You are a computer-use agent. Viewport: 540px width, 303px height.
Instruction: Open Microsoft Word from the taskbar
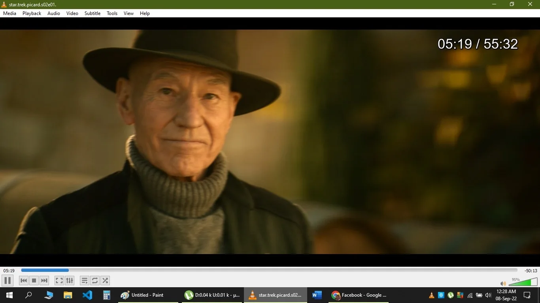pos(317,295)
